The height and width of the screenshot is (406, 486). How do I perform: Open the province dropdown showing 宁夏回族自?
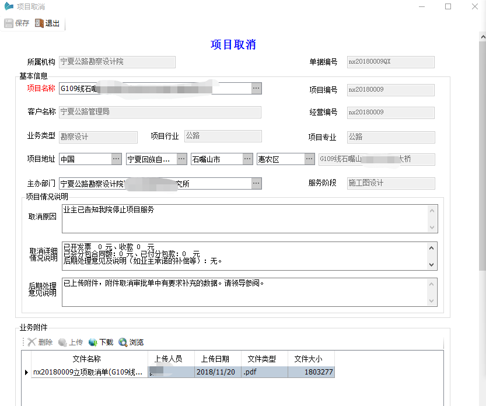(x=181, y=159)
